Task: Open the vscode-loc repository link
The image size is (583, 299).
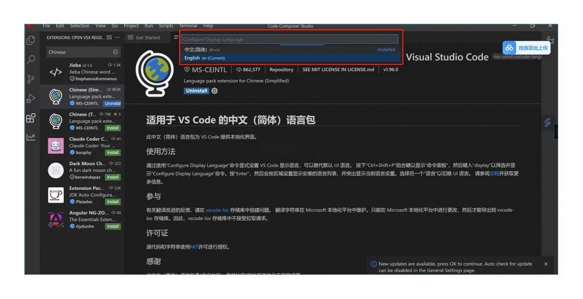Action: (217, 210)
